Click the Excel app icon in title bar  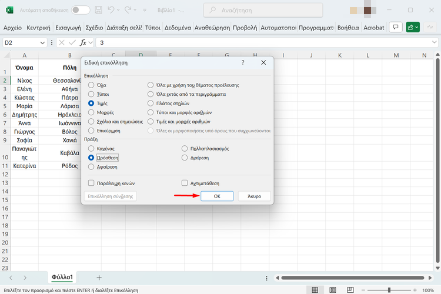[x=9, y=10]
